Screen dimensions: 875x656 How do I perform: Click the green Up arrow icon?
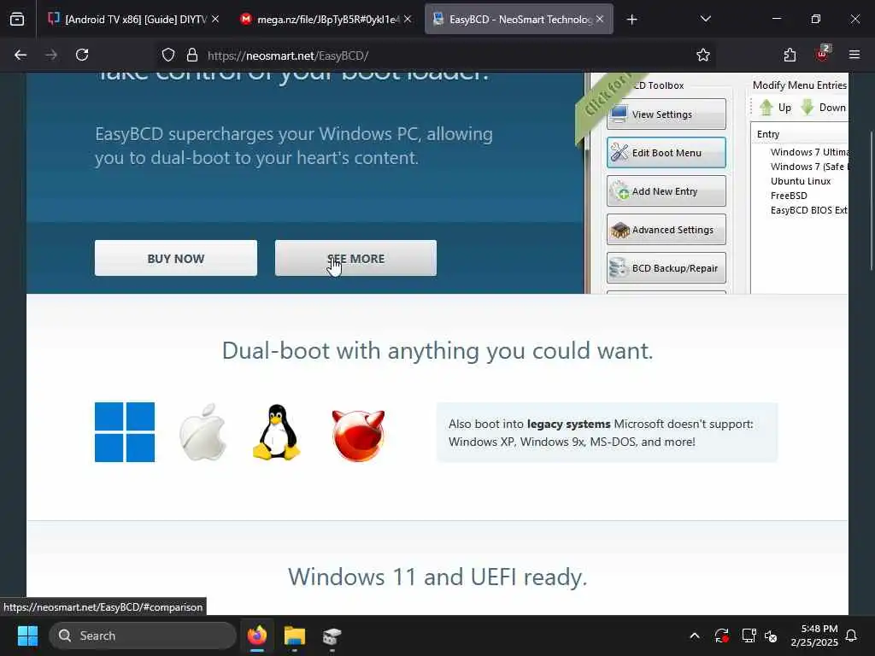pyautogui.click(x=766, y=107)
